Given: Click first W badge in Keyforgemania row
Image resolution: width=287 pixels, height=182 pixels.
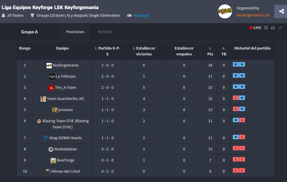Looking at the screenshot, I should coord(236,64).
